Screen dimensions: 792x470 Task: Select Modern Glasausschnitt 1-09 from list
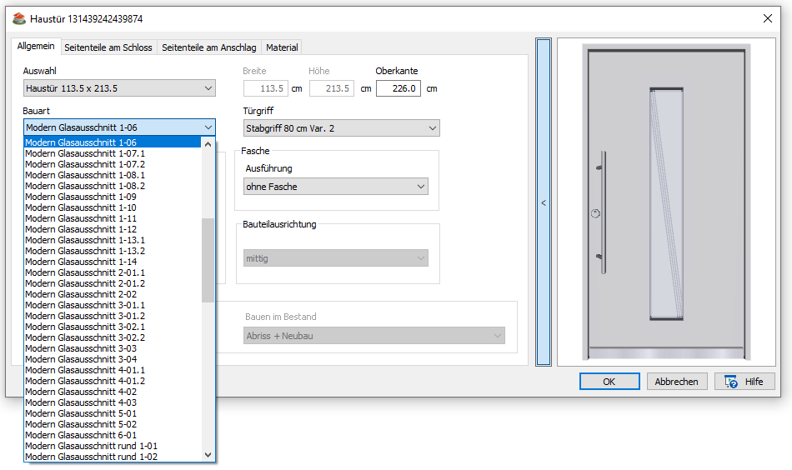(x=81, y=197)
